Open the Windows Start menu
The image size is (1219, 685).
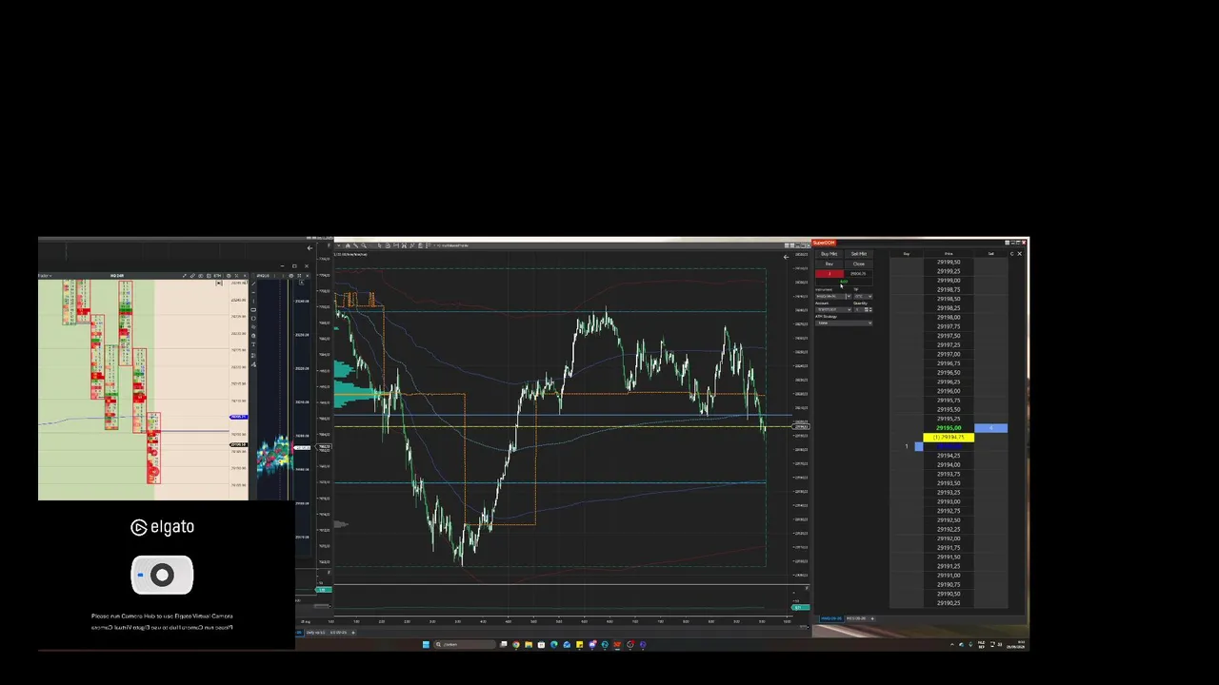[x=426, y=644]
